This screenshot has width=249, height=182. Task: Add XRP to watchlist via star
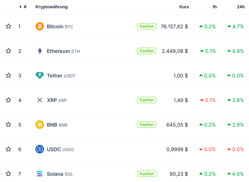pos(9,100)
